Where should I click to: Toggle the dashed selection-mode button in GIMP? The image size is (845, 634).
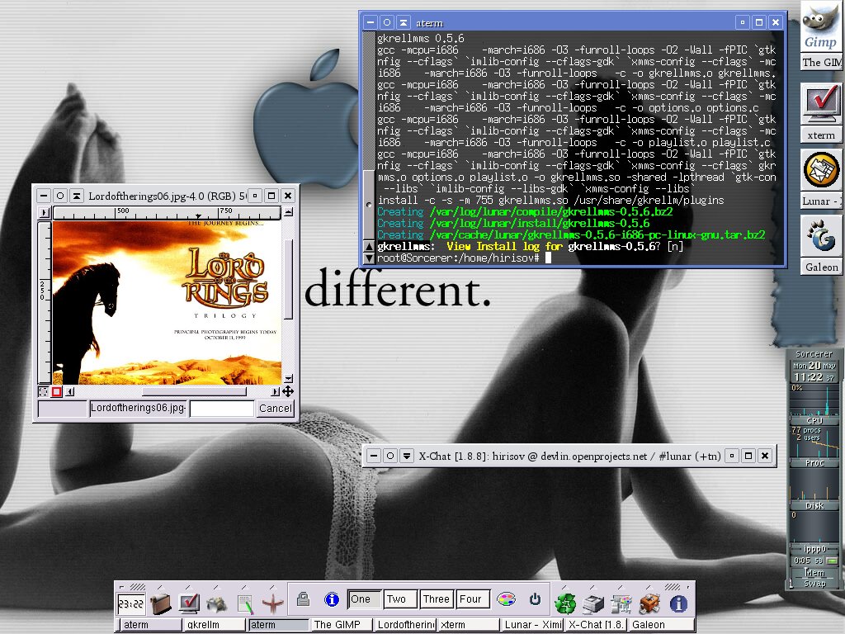44,392
